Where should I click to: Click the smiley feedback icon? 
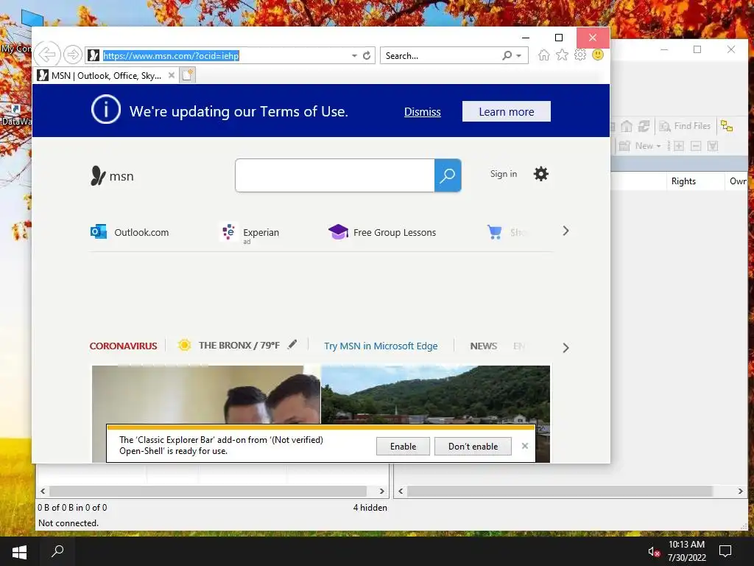click(x=598, y=55)
